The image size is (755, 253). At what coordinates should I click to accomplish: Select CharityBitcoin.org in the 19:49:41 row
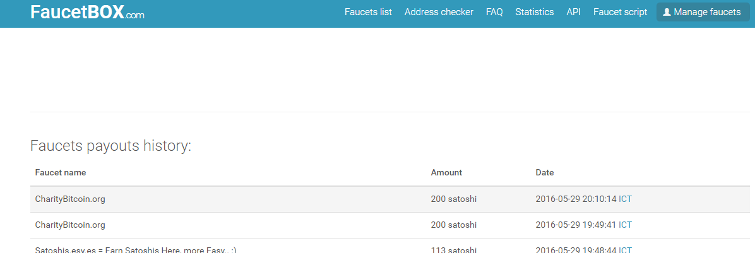(70, 225)
